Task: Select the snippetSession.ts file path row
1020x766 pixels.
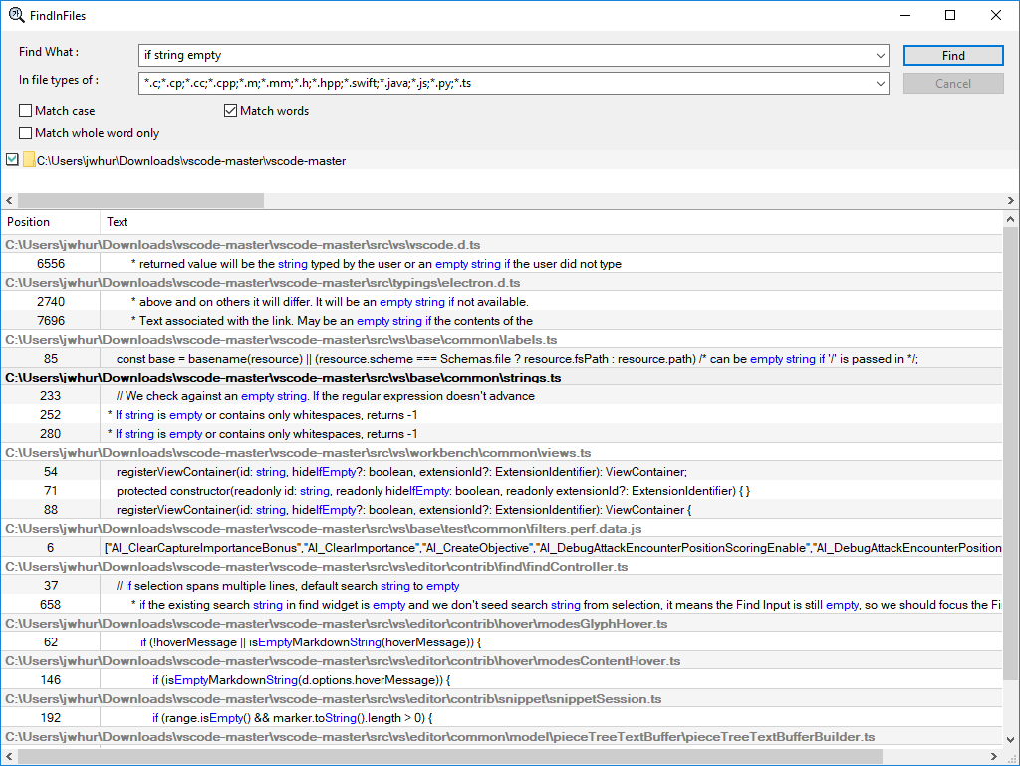Action: pyautogui.click(x=502, y=699)
